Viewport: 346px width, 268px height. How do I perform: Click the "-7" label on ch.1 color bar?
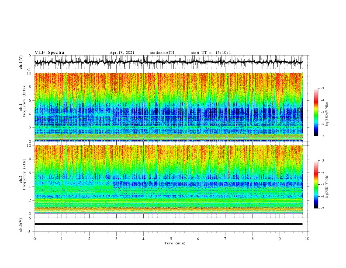coord(322,136)
